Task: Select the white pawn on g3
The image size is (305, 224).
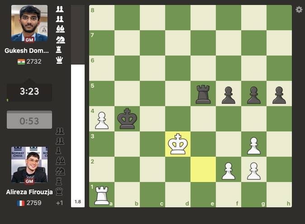Action: click(254, 146)
